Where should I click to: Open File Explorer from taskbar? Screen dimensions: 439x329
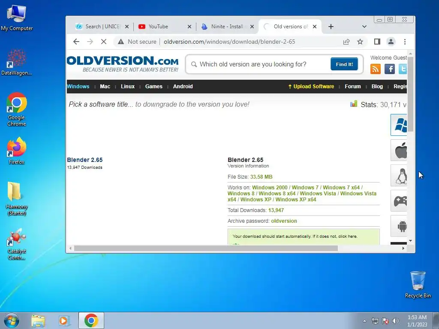coord(38,320)
